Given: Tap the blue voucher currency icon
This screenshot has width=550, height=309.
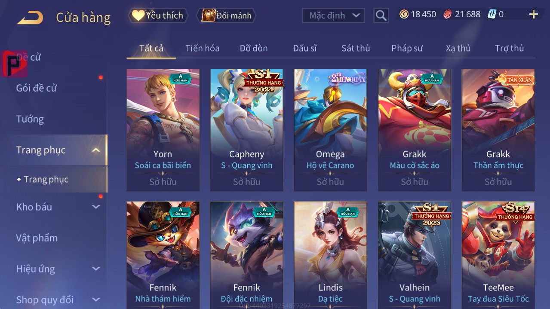Looking at the screenshot, I should (492, 14).
